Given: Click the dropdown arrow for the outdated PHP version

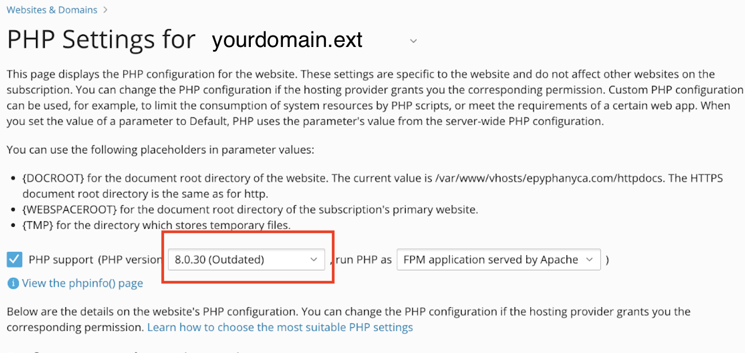Looking at the screenshot, I should [x=315, y=259].
